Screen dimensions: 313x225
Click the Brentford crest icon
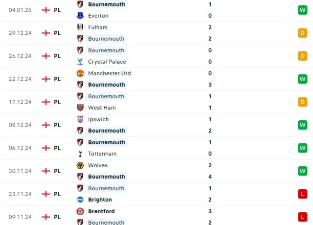[x=80, y=211]
